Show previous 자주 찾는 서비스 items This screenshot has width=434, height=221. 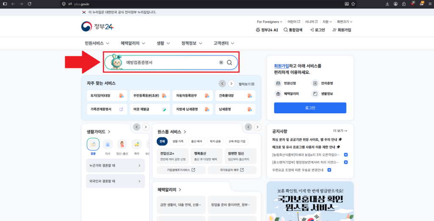(222, 84)
